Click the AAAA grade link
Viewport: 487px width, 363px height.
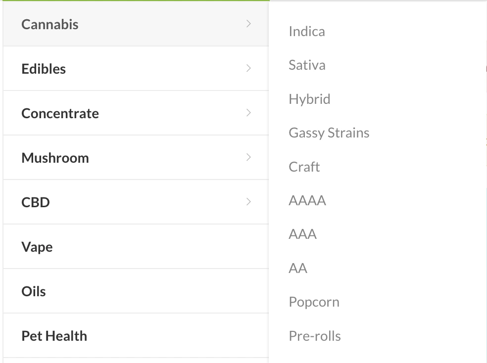[x=307, y=201]
